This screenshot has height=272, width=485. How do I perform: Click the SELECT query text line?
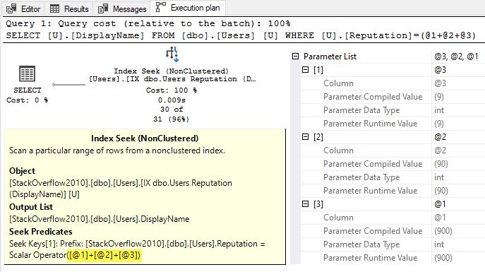pyautogui.click(x=241, y=35)
